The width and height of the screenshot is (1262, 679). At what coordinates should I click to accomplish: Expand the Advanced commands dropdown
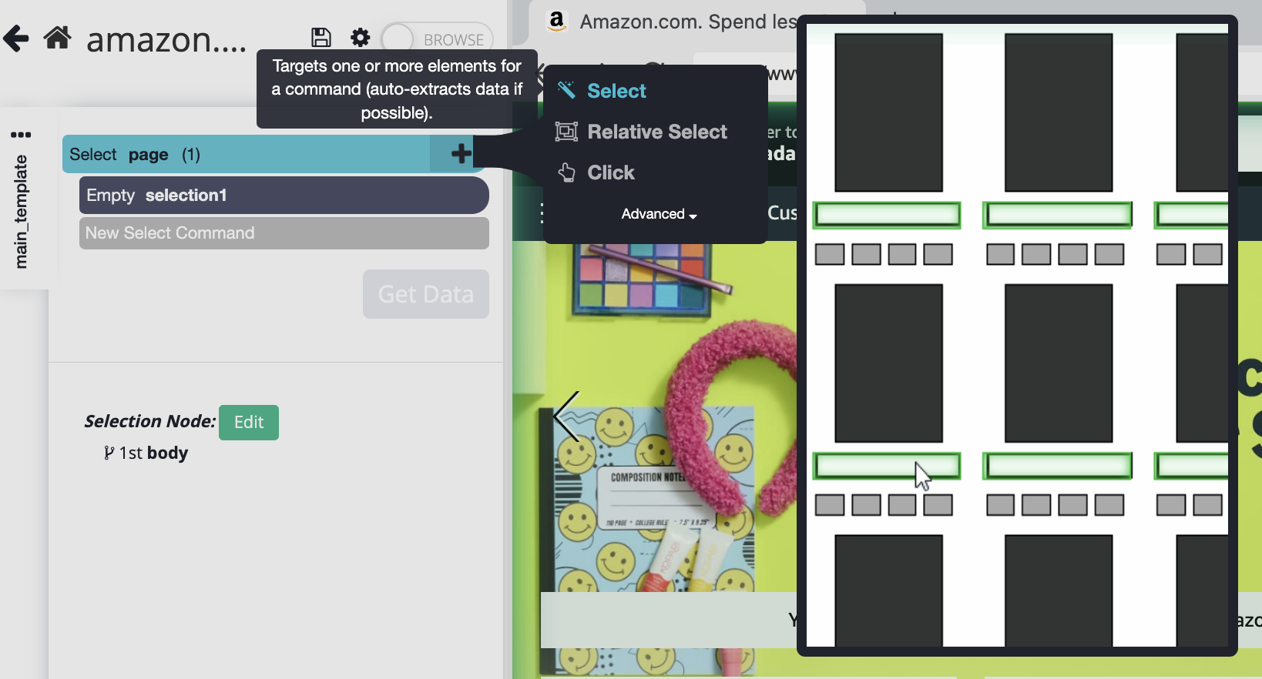click(x=659, y=214)
